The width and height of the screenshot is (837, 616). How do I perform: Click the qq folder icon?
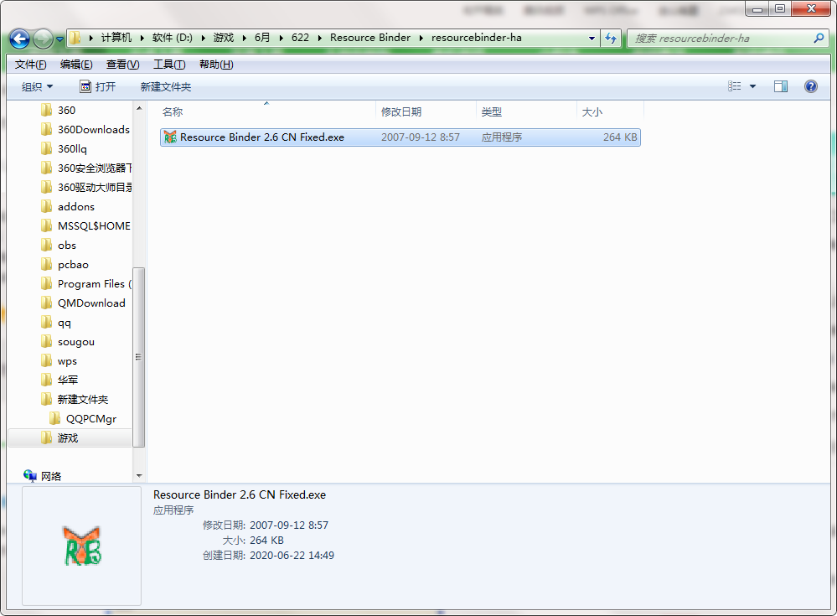46,323
